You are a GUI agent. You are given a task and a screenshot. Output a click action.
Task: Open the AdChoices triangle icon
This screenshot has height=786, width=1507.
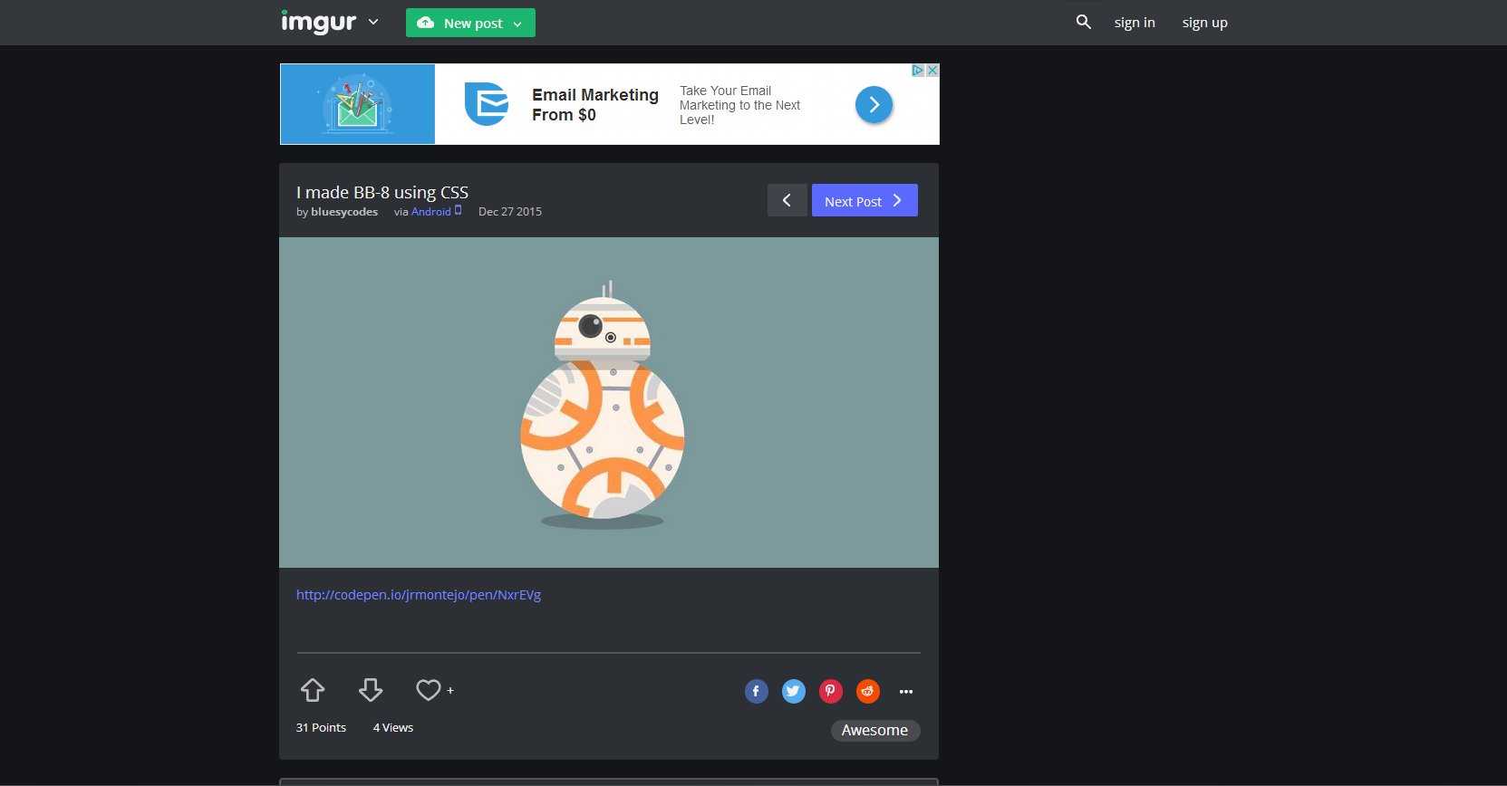point(918,71)
